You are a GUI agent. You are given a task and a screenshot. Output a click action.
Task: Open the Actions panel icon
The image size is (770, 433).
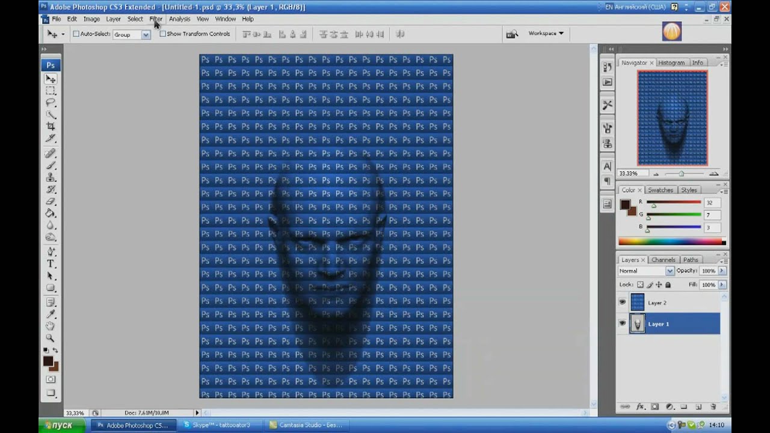click(x=607, y=82)
